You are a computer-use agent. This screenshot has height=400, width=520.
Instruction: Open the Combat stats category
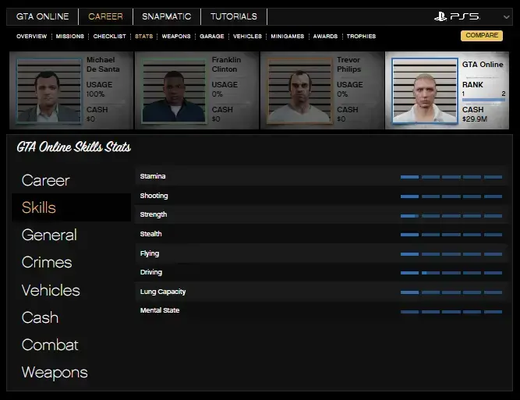coord(50,345)
